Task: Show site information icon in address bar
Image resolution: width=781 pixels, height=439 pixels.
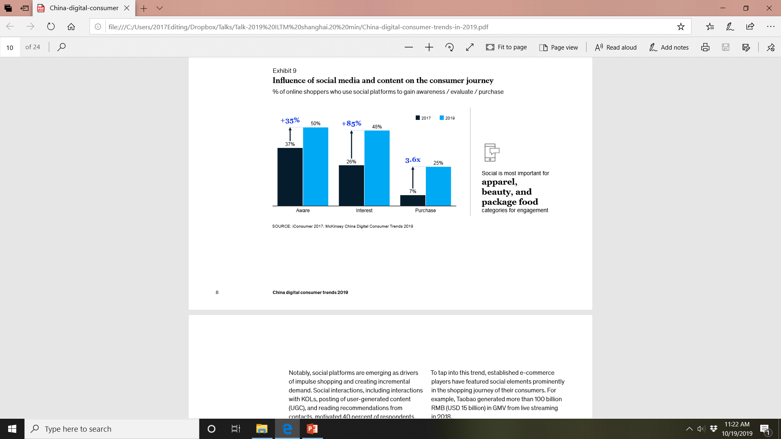Action: tap(98, 27)
